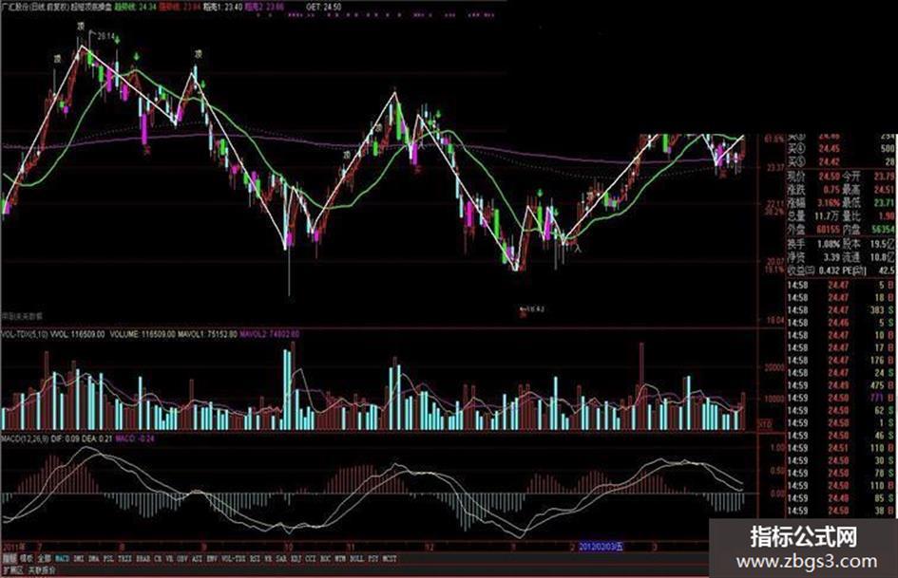The height and width of the screenshot is (578, 898).
Task: Click the GET: 24.50 value in the header
Action: 324,7
